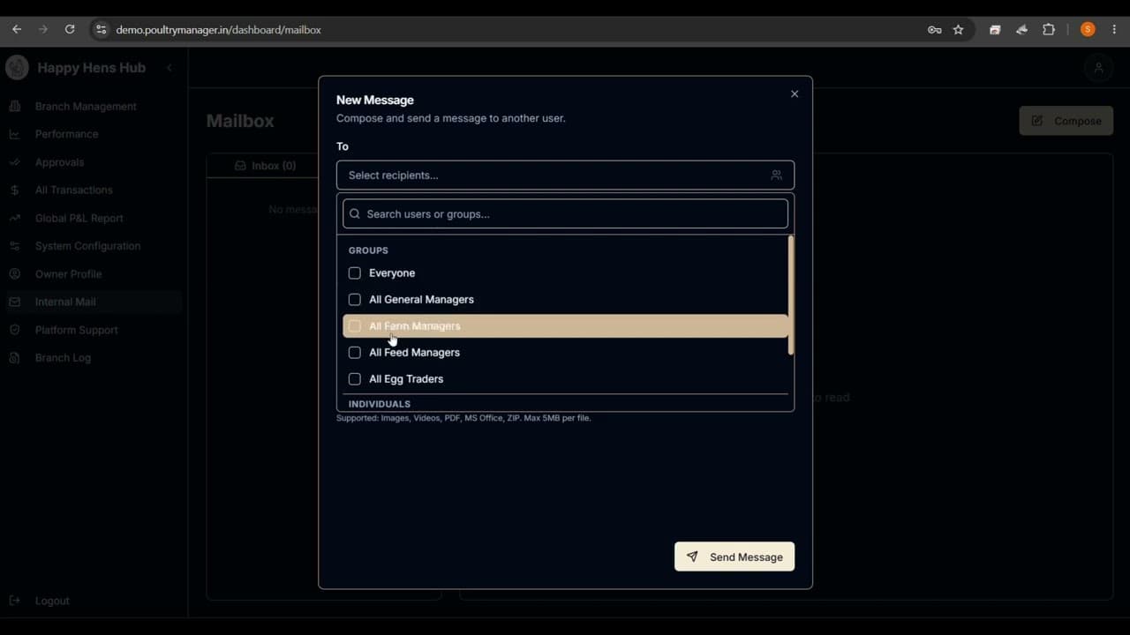This screenshot has width=1130, height=635.
Task: Click the password key icon in address bar
Action: point(934,30)
